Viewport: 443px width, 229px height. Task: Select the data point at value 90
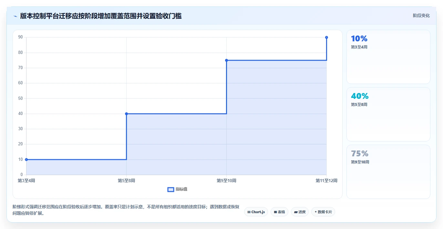point(326,37)
